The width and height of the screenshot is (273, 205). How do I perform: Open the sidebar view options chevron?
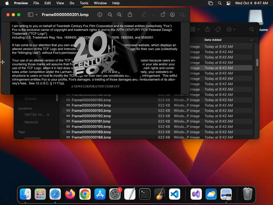click(x=37, y=15)
